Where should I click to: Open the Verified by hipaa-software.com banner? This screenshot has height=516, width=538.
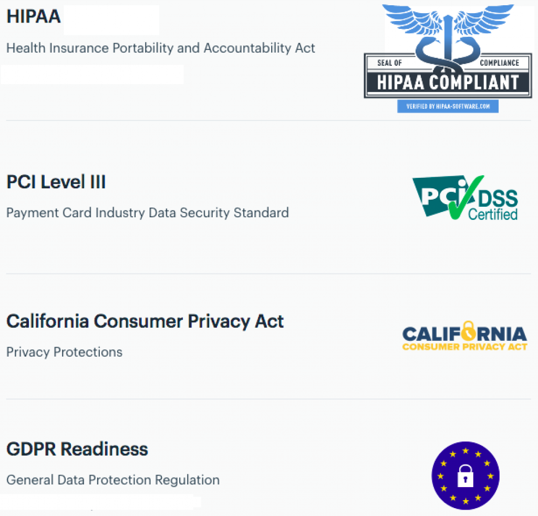click(x=448, y=106)
